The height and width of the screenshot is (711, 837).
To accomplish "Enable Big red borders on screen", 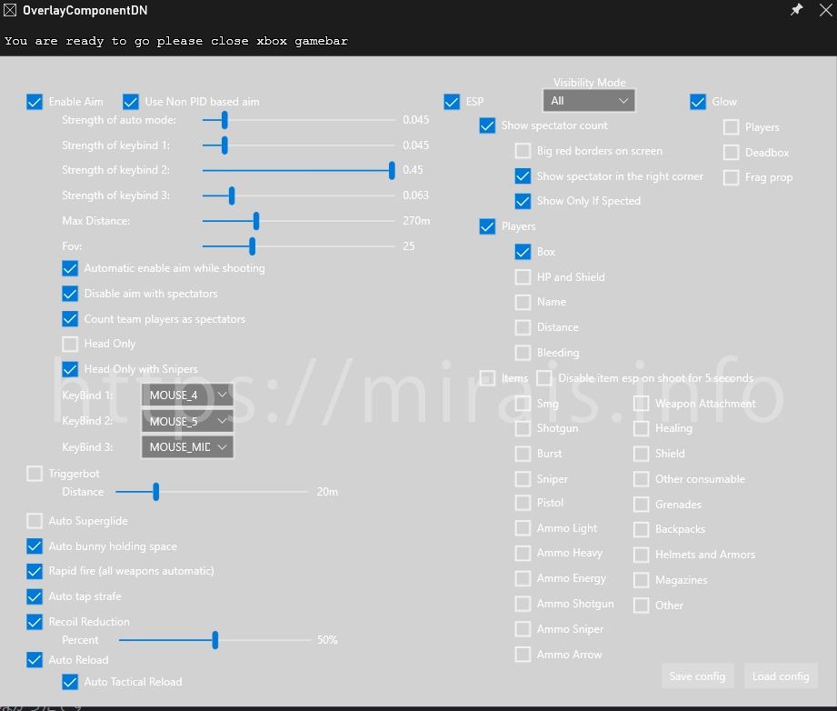I will click(x=523, y=151).
